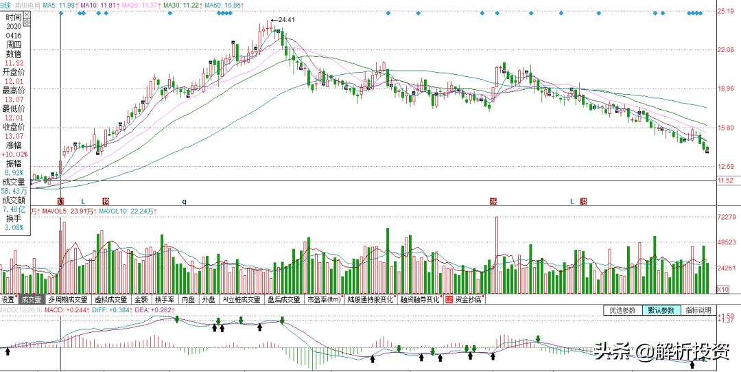Click the 南极电商 stock name label
Image resolution: width=741 pixels, height=372 pixels.
point(27,5)
